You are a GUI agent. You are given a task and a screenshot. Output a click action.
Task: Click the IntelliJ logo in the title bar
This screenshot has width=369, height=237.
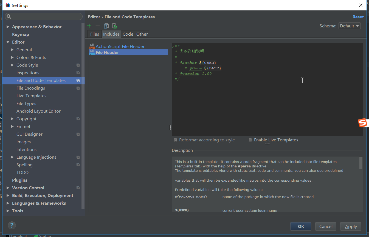(x=8, y=5)
